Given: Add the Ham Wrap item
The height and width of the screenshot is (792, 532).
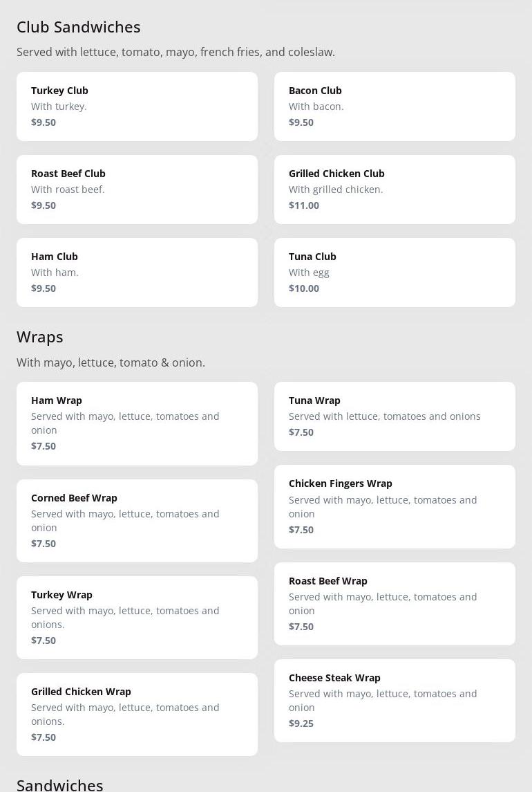Looking at the screenshot, I should coord(137,423).
